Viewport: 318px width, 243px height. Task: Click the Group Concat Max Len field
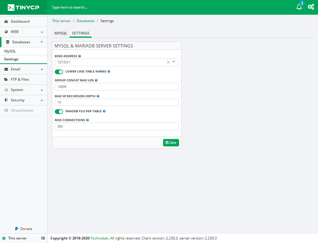[117, 87]
